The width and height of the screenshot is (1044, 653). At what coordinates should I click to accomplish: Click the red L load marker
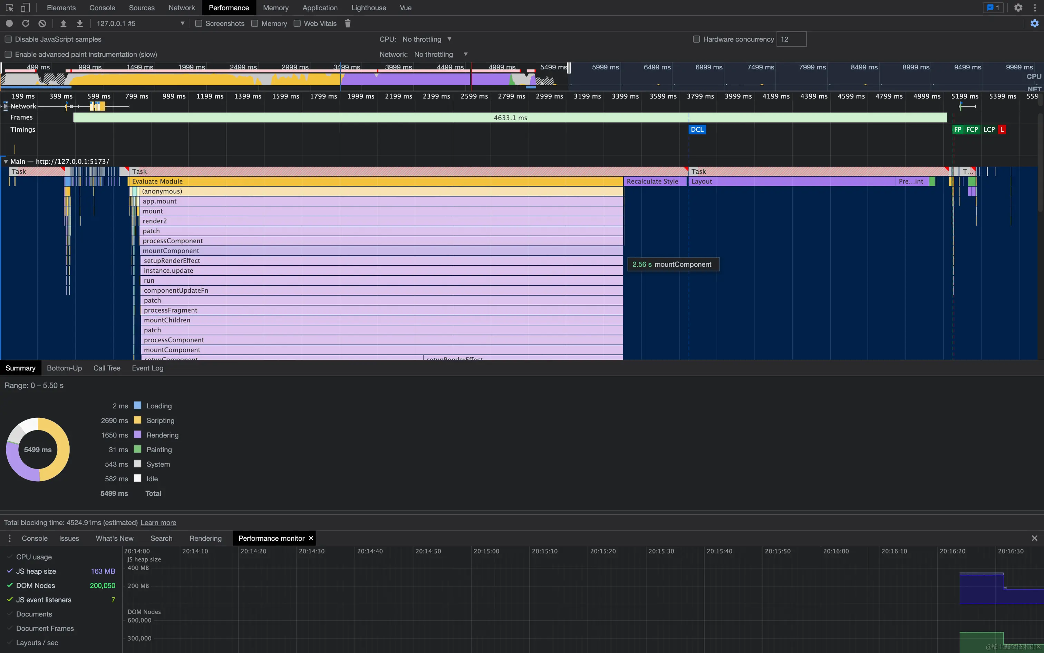(1002, 129)
